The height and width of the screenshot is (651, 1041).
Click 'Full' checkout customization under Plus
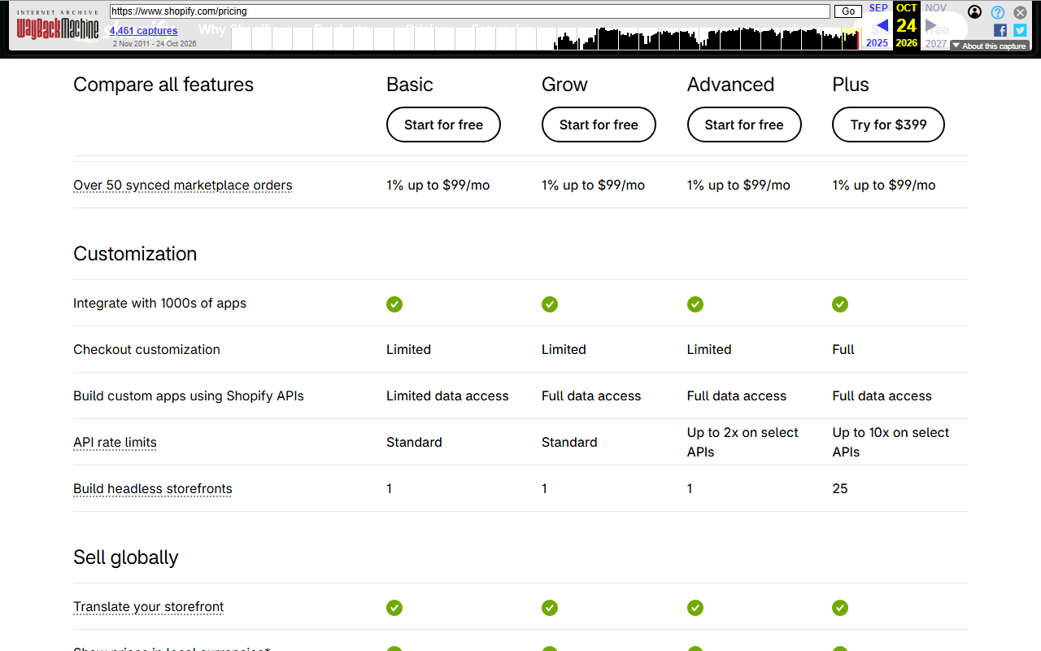click(843, 349)
